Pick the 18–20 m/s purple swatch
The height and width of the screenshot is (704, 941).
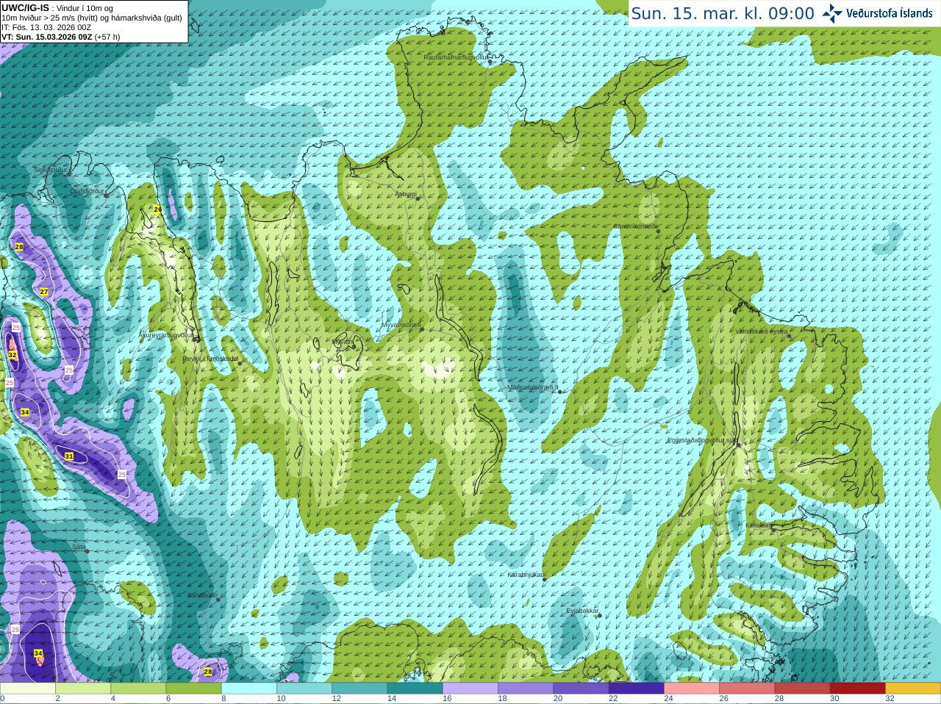pyautogui.click(x=526, y=689)
